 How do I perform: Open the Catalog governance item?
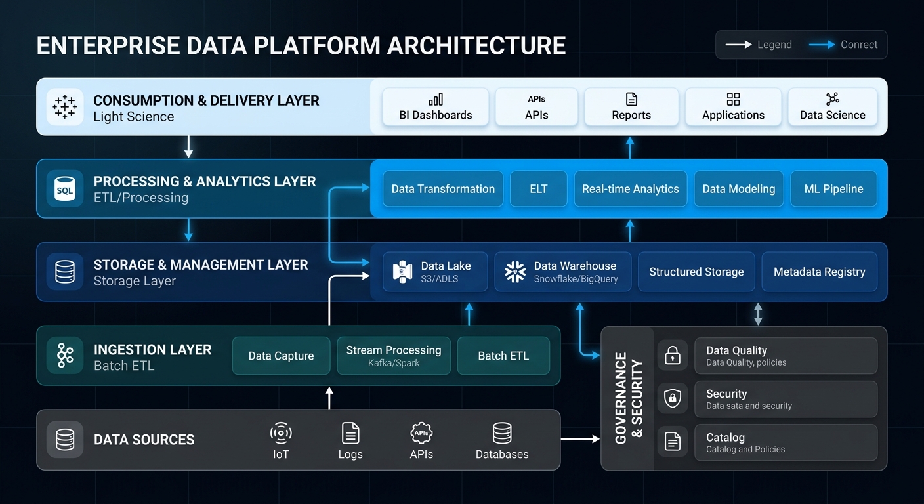pyautogui.click(x=786, y=442)
